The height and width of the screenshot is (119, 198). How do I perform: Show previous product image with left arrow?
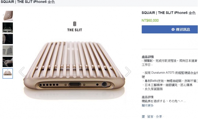22,72
